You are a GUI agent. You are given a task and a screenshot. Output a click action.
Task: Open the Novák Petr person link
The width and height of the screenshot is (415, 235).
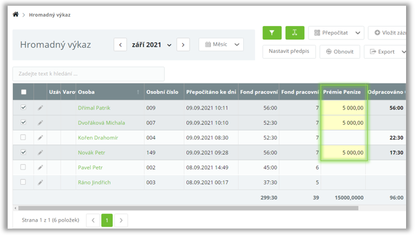pyautogui.click(x=91, y=153)
